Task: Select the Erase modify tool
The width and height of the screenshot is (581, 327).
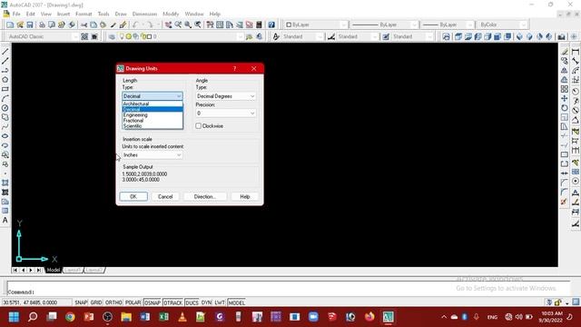Action: [x=565, y=52]
